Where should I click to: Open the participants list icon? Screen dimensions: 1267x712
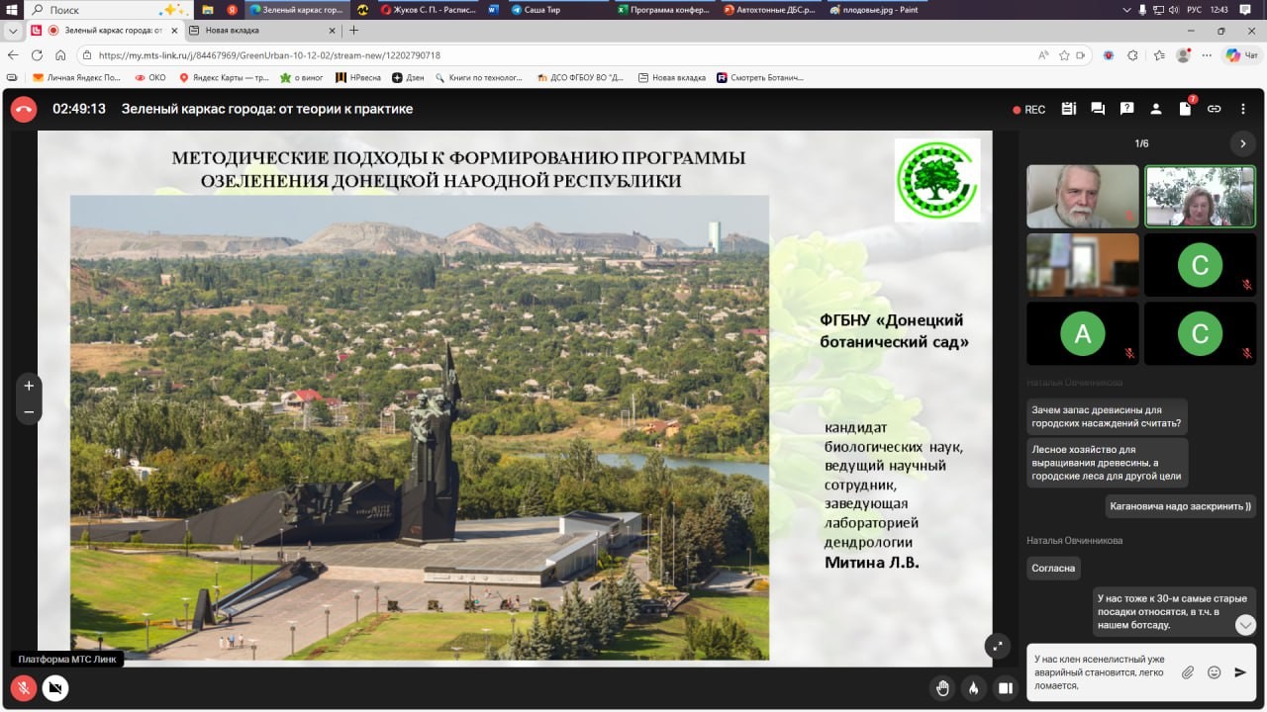coord(1155,109)
